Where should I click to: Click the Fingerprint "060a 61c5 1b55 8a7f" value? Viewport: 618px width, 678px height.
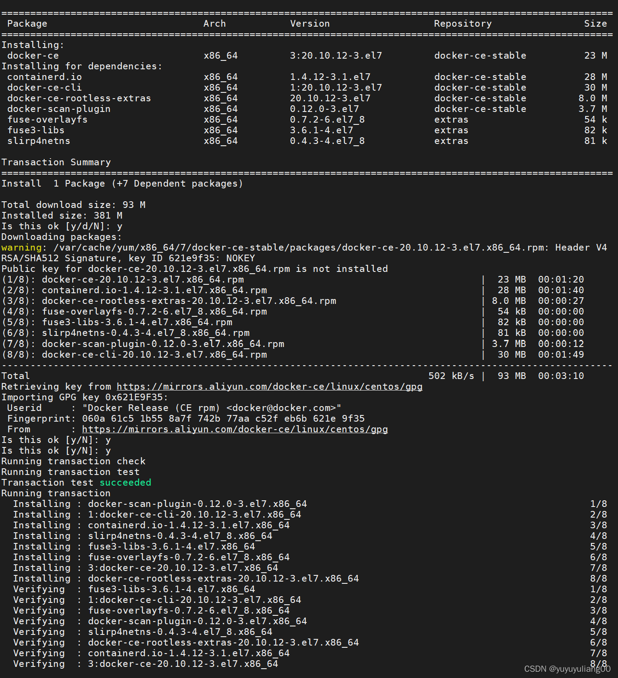(223, 419)
